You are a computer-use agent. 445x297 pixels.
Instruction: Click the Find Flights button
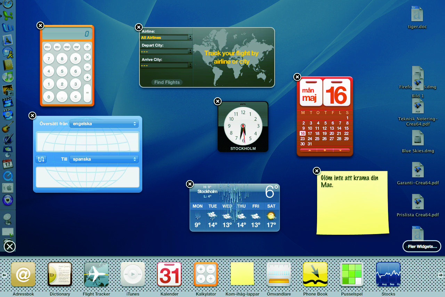point(167,82)
